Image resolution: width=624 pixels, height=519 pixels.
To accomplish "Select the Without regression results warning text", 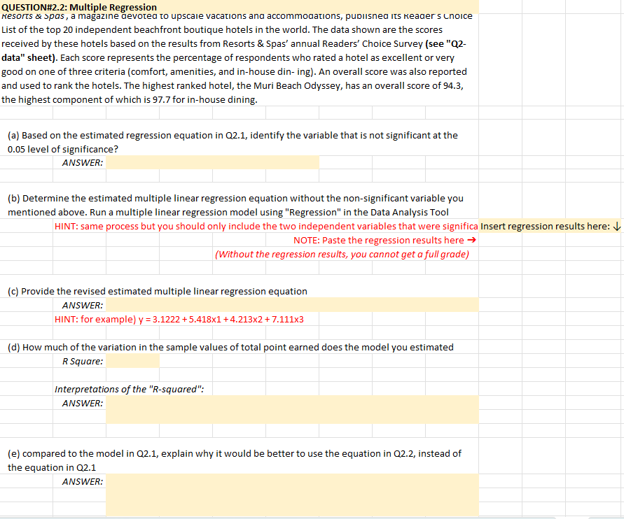I will [x=343, y=254].
